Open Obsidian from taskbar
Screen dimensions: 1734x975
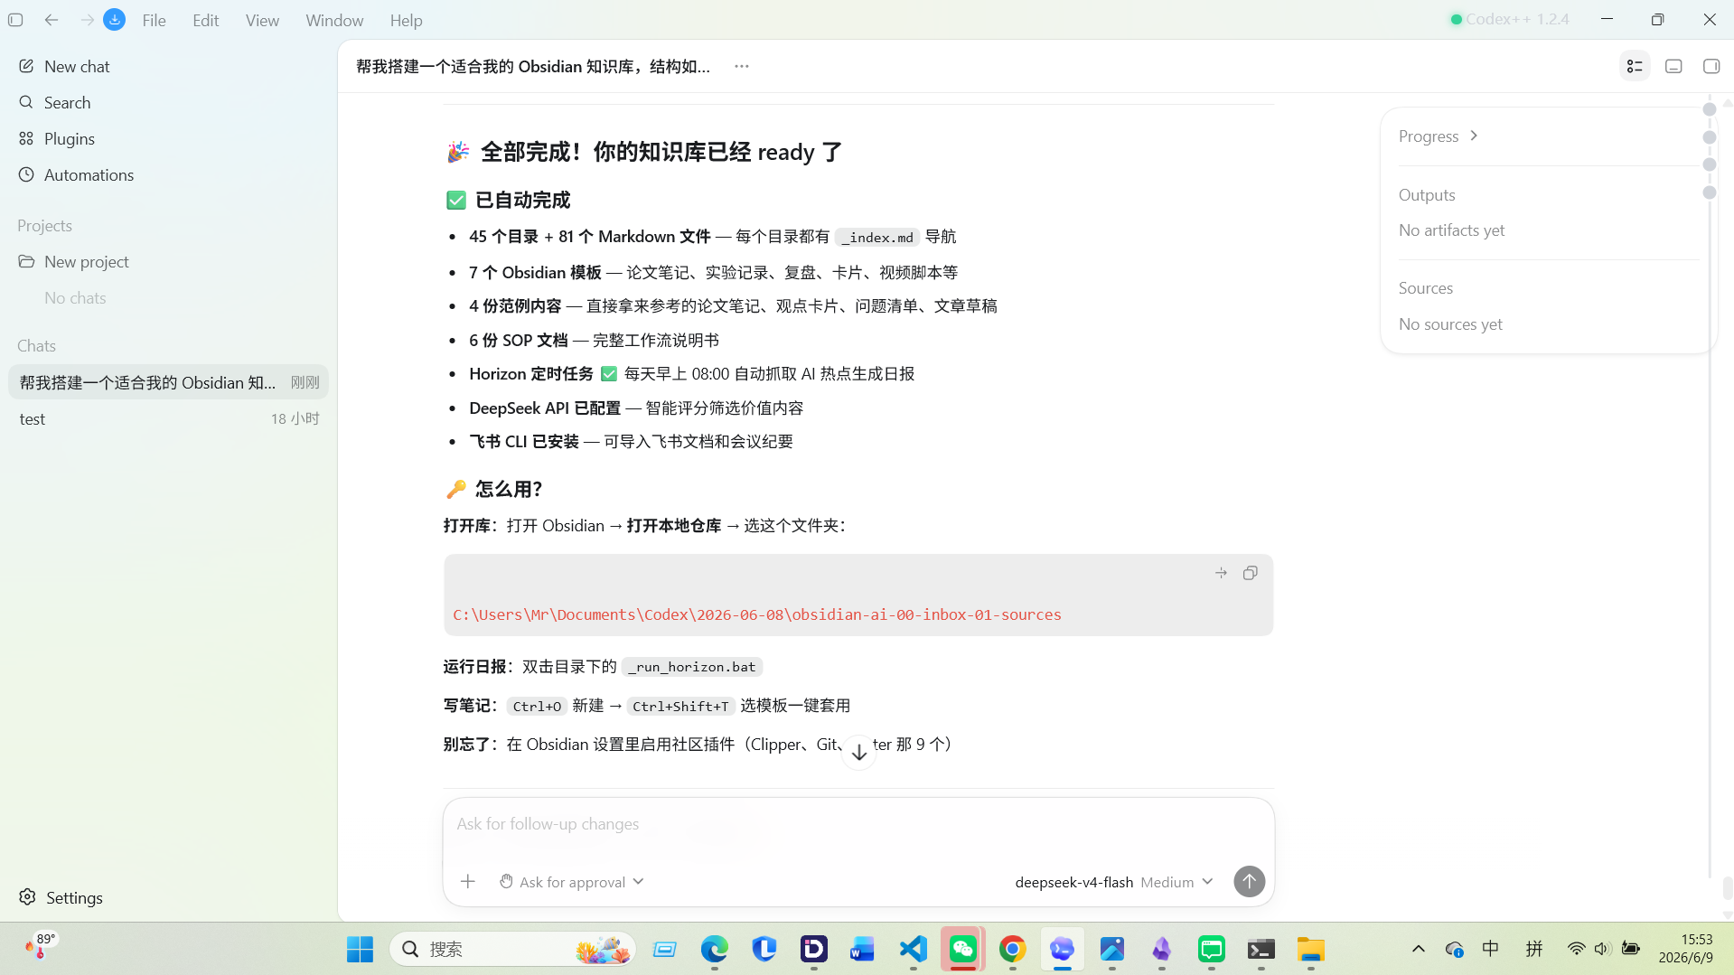pyautogui.click(x=1161, y=949)
